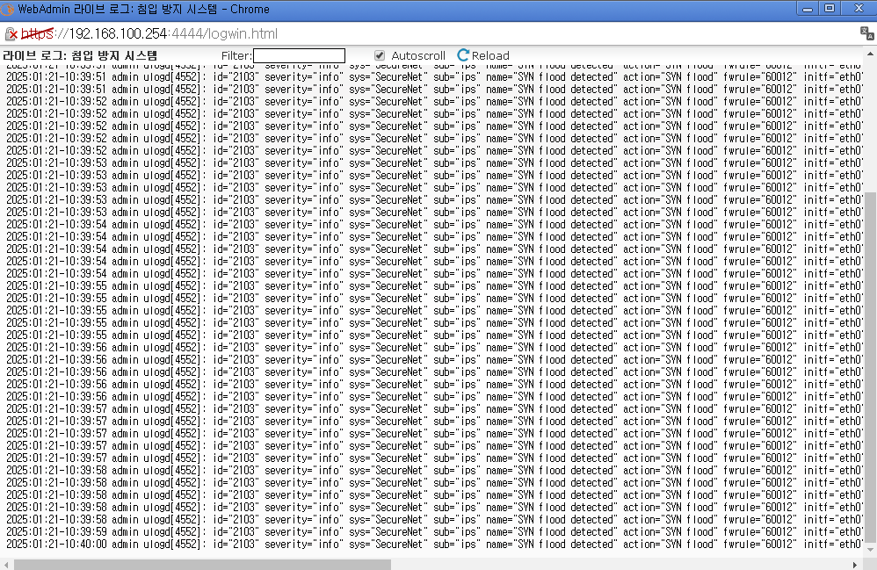Screen dimensions: 877x570
Task: Close the WebAdmin live log window
Action: (x=859, y=9)
